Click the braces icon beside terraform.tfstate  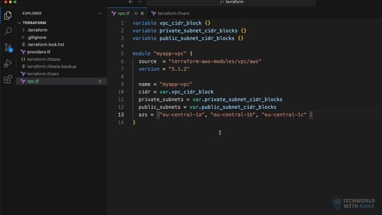tap(23, 59)
